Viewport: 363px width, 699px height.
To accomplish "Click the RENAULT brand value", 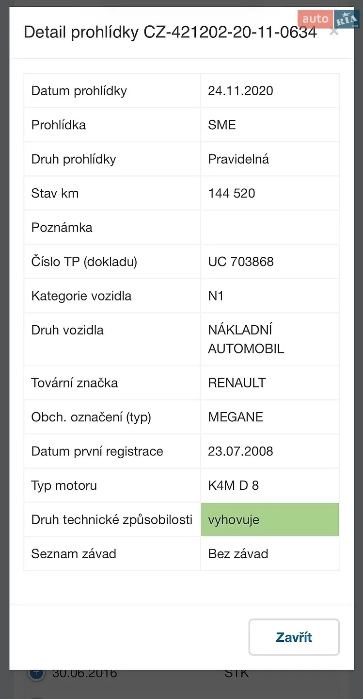I will 237,383.
